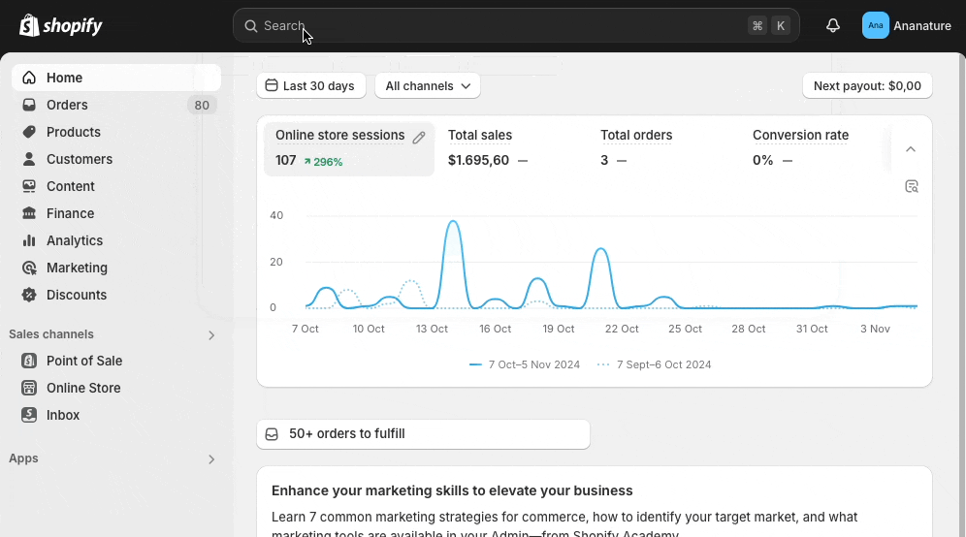The width and height of the screenshot is (966, 537).
Task: Go to Point of Sale channel
Action: 83,361
